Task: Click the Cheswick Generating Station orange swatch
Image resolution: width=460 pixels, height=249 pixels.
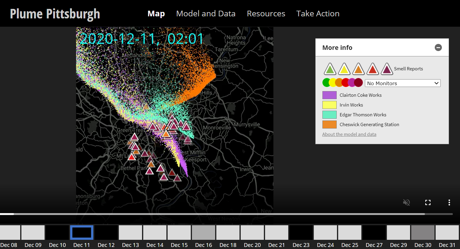Action: (329, 124)
